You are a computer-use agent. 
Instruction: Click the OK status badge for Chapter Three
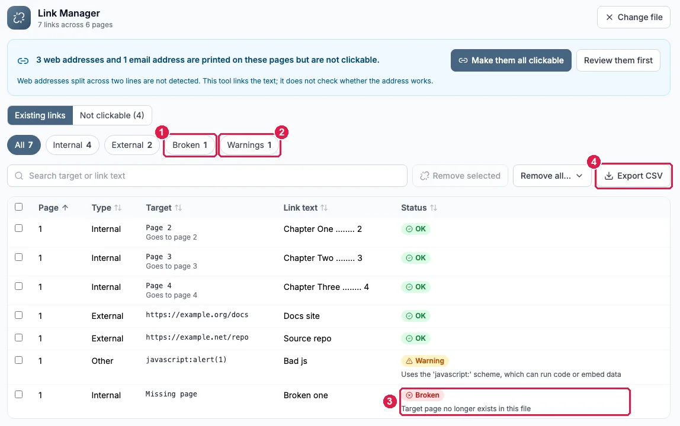click(x=415, y=287)
